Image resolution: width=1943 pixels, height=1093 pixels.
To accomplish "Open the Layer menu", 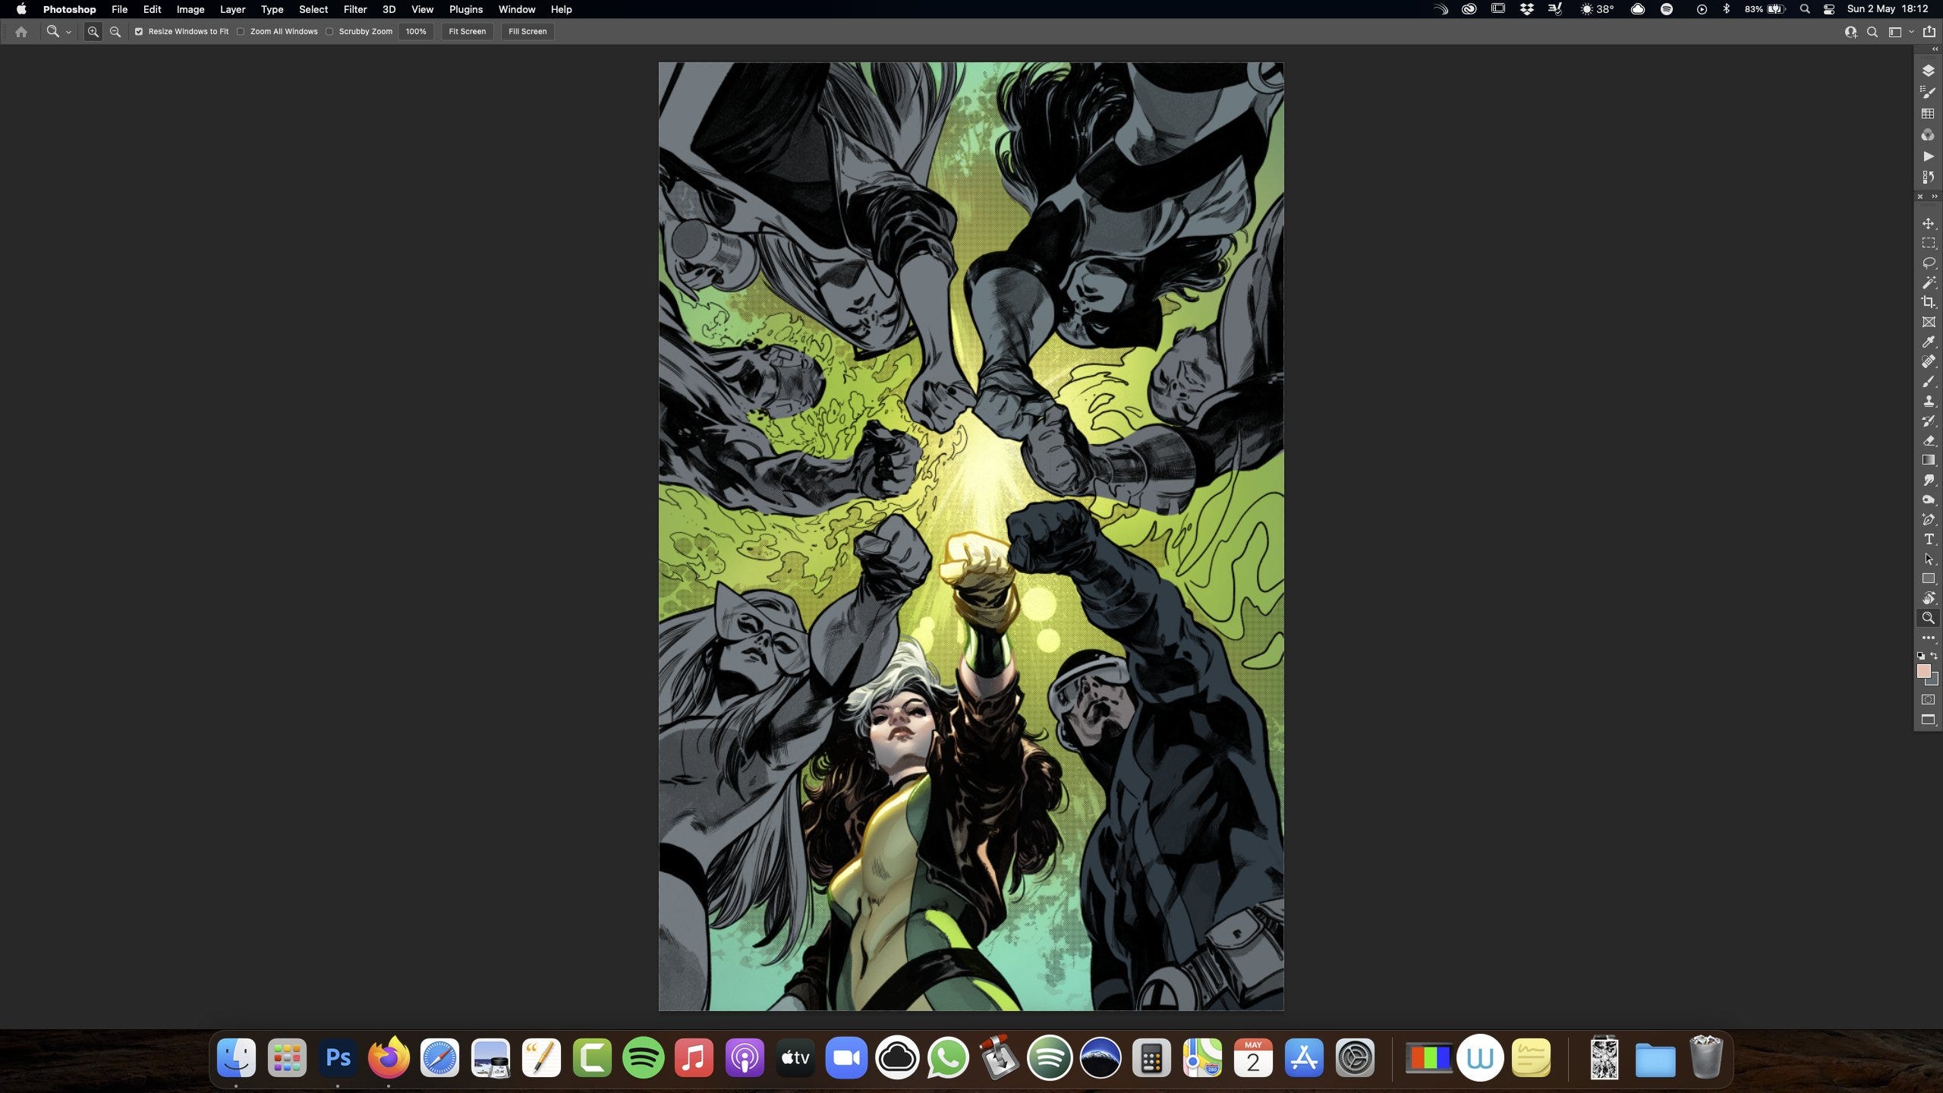I will click(x=232, y=9).
